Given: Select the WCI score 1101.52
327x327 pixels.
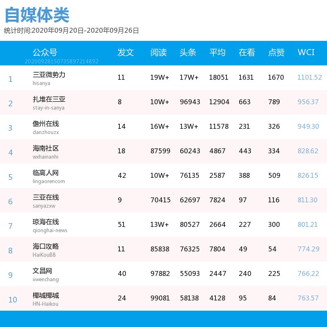Looking at the screenshot, I should tap(309, 77).
